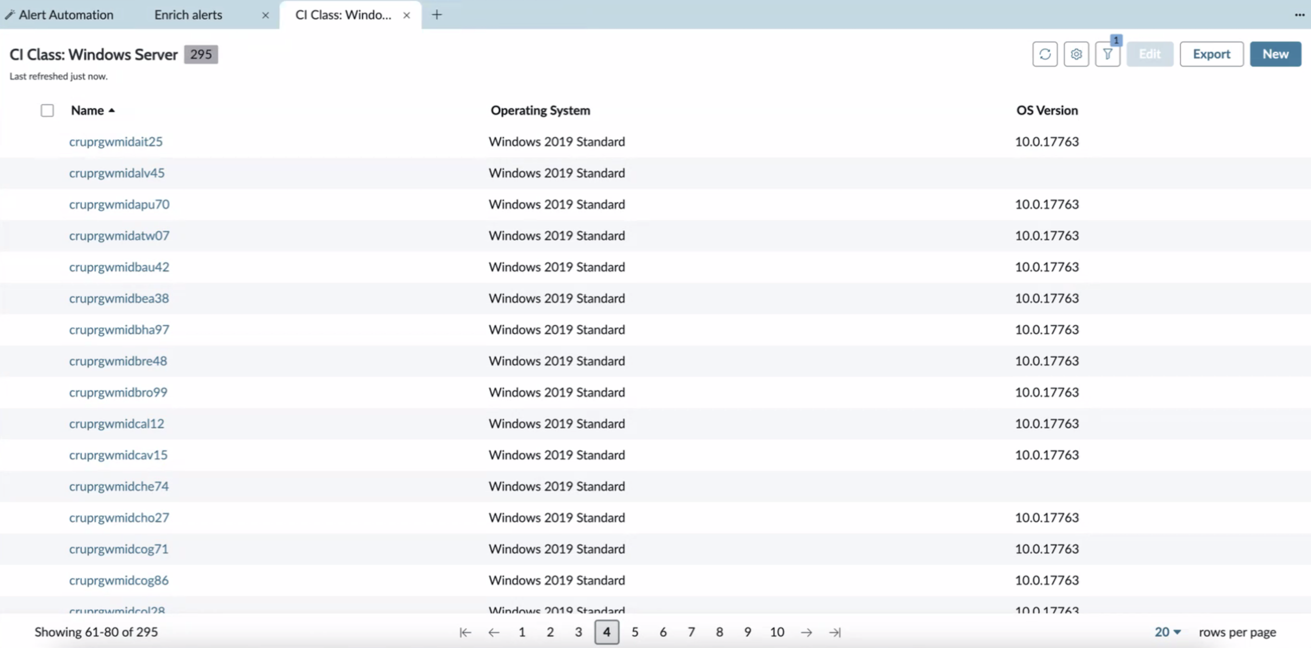1311x648 pixels.
Task: Open record cruprgwmidbro99
Action: [118, 393]
